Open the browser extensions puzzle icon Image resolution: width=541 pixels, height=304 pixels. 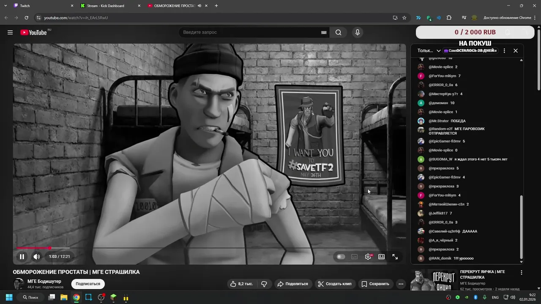[x=449, y=18]
